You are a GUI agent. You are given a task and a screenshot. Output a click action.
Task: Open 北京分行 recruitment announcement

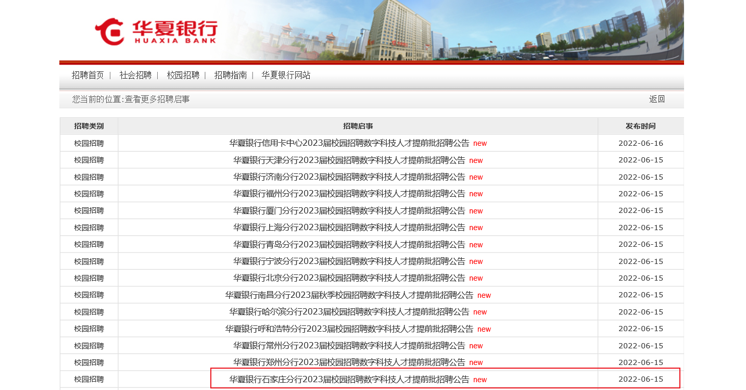(349, 278)
